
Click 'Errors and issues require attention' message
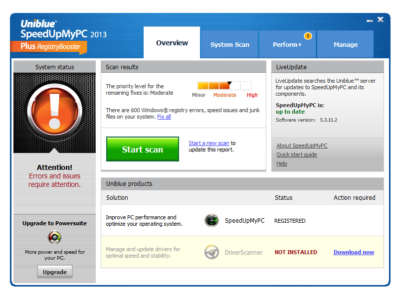(x=54, y=180)
